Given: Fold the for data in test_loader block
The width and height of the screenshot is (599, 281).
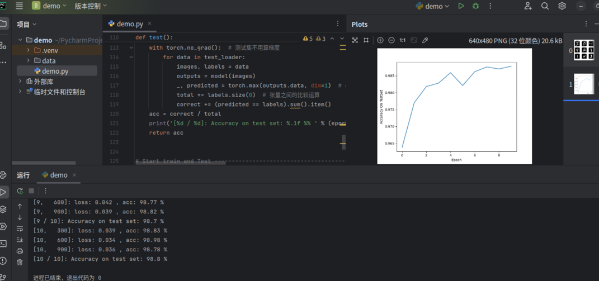Looking at the screenshot, I should click(131, 58).
